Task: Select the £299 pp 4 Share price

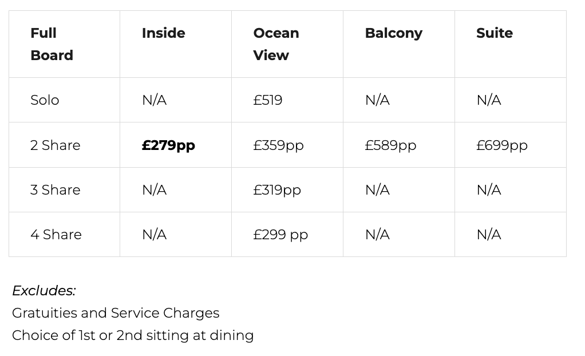Action: tap(280, 235)
